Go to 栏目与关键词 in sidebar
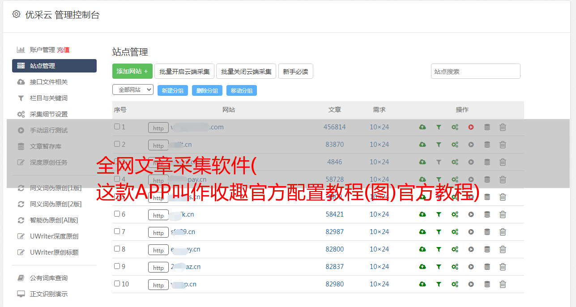This screenshot has width=576, height=307. click(x=49, y=98)
